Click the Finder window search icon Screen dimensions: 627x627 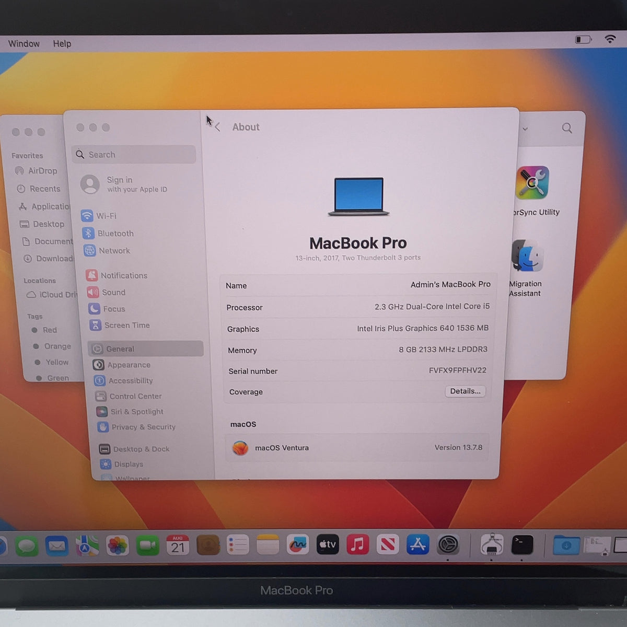567,128
